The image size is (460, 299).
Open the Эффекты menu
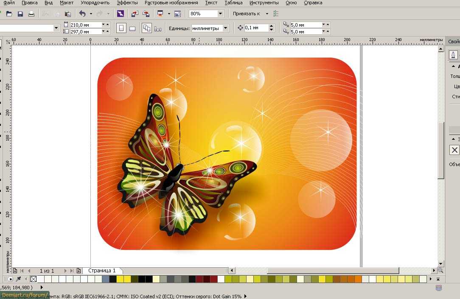[127, 3]
